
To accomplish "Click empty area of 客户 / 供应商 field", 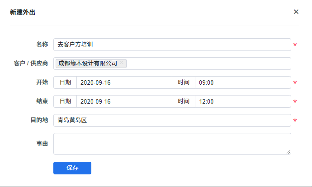I will [208, 64].
